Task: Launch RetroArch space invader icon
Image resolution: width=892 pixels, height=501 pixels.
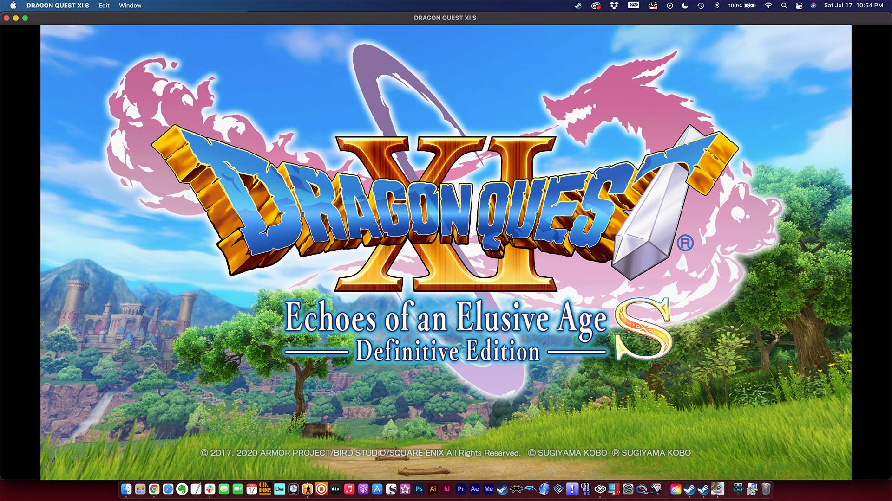Action: point(516,489)
